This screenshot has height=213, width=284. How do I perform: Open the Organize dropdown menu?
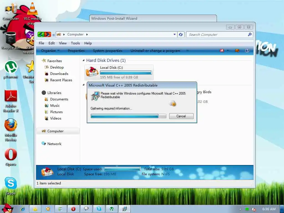pyautogui.click(x=50, y=51)
